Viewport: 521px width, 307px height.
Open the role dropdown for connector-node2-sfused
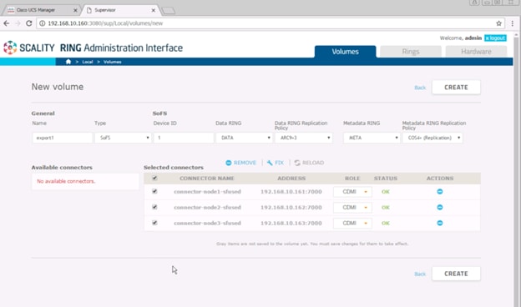pyautogui.click(x=352, y=207)
